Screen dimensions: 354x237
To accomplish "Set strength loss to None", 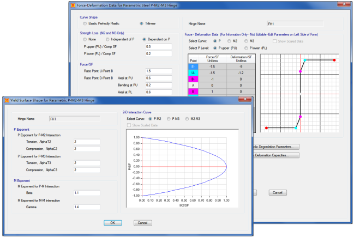I will coord(84,39).
